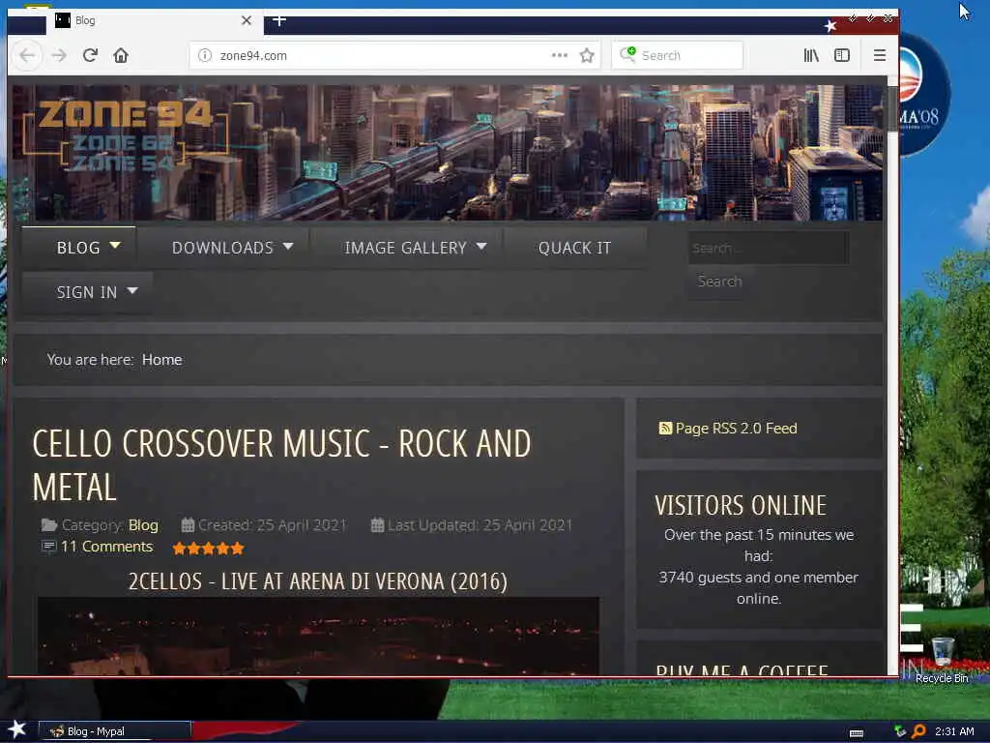990x743 pixels.
Task: Click the folder icon beside Category
Action: click(49, 525)
